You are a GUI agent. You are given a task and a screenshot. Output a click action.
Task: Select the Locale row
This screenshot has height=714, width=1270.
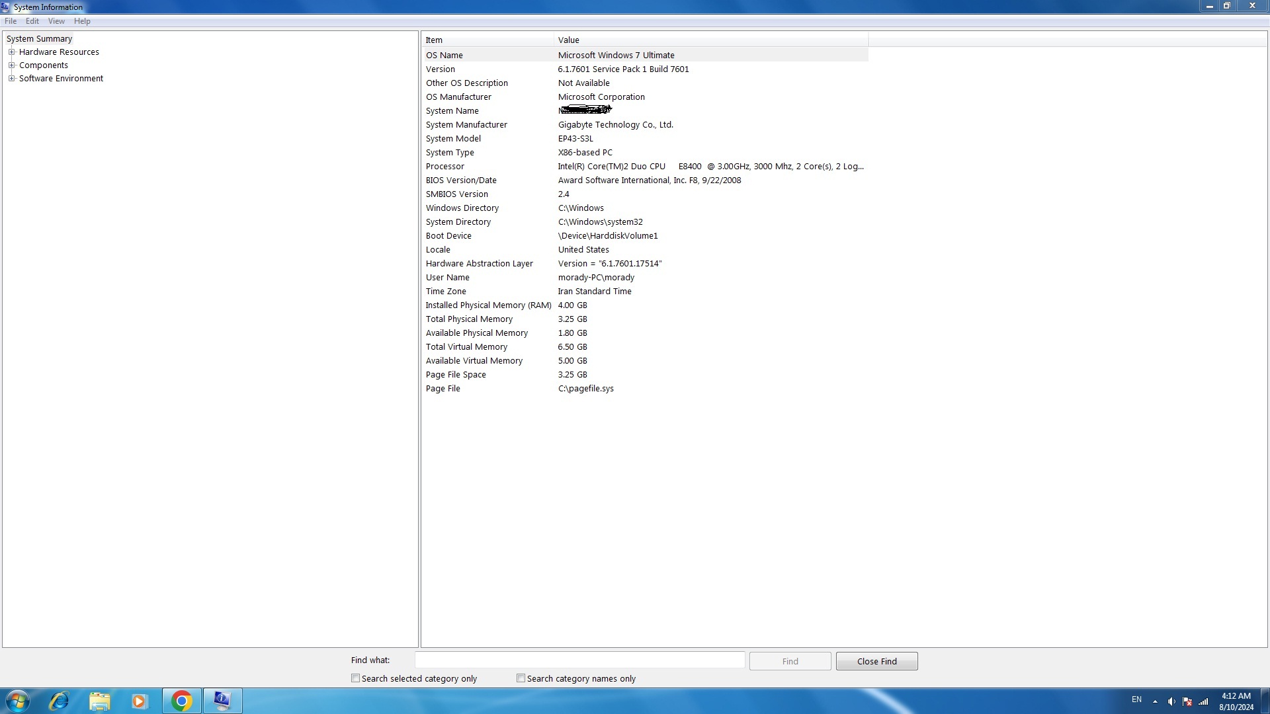(x=646, y=250)
